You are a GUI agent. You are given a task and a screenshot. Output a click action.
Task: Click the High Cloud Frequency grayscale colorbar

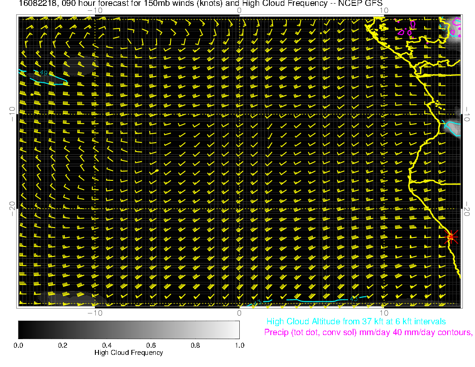129,330
